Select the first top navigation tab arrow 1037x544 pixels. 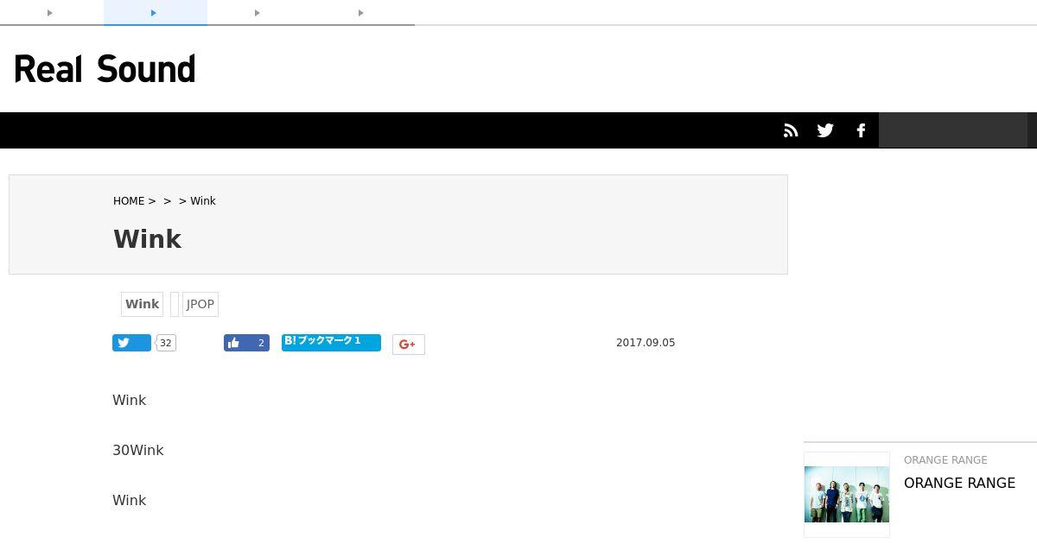click(x=51, y=13)
